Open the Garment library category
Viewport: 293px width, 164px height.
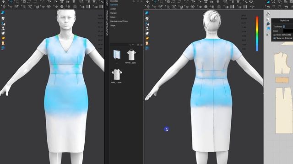tap(114, 5)
